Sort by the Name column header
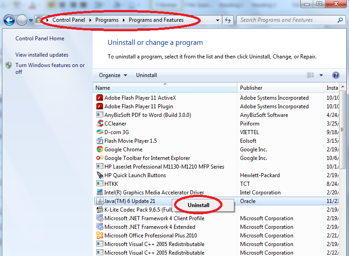The image size is (349, 256). click(x=165, y=88)
